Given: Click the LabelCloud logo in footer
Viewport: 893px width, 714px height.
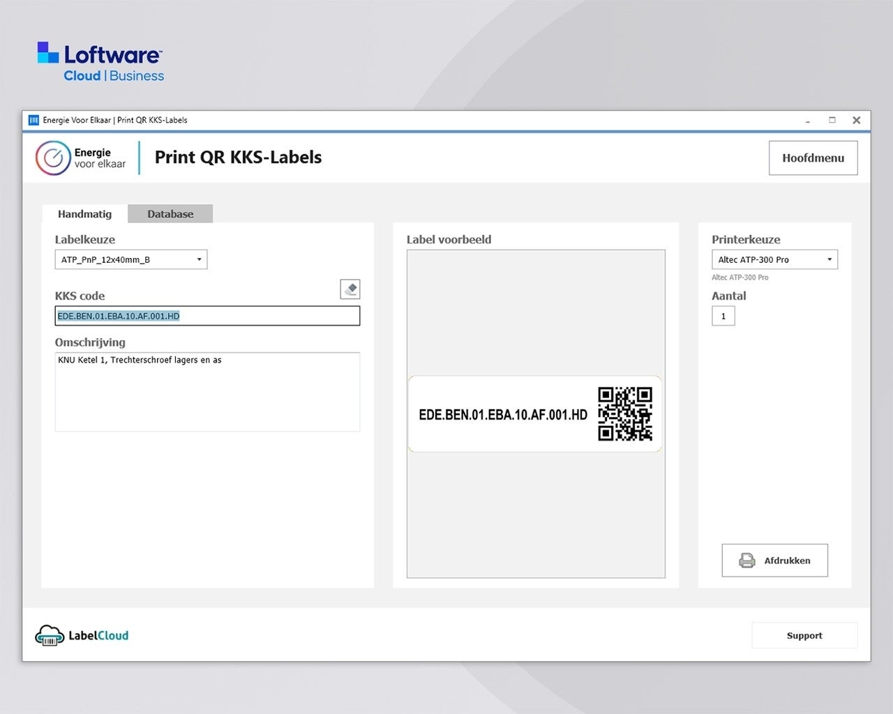Looking at the screenshot, I should point(82,635).
